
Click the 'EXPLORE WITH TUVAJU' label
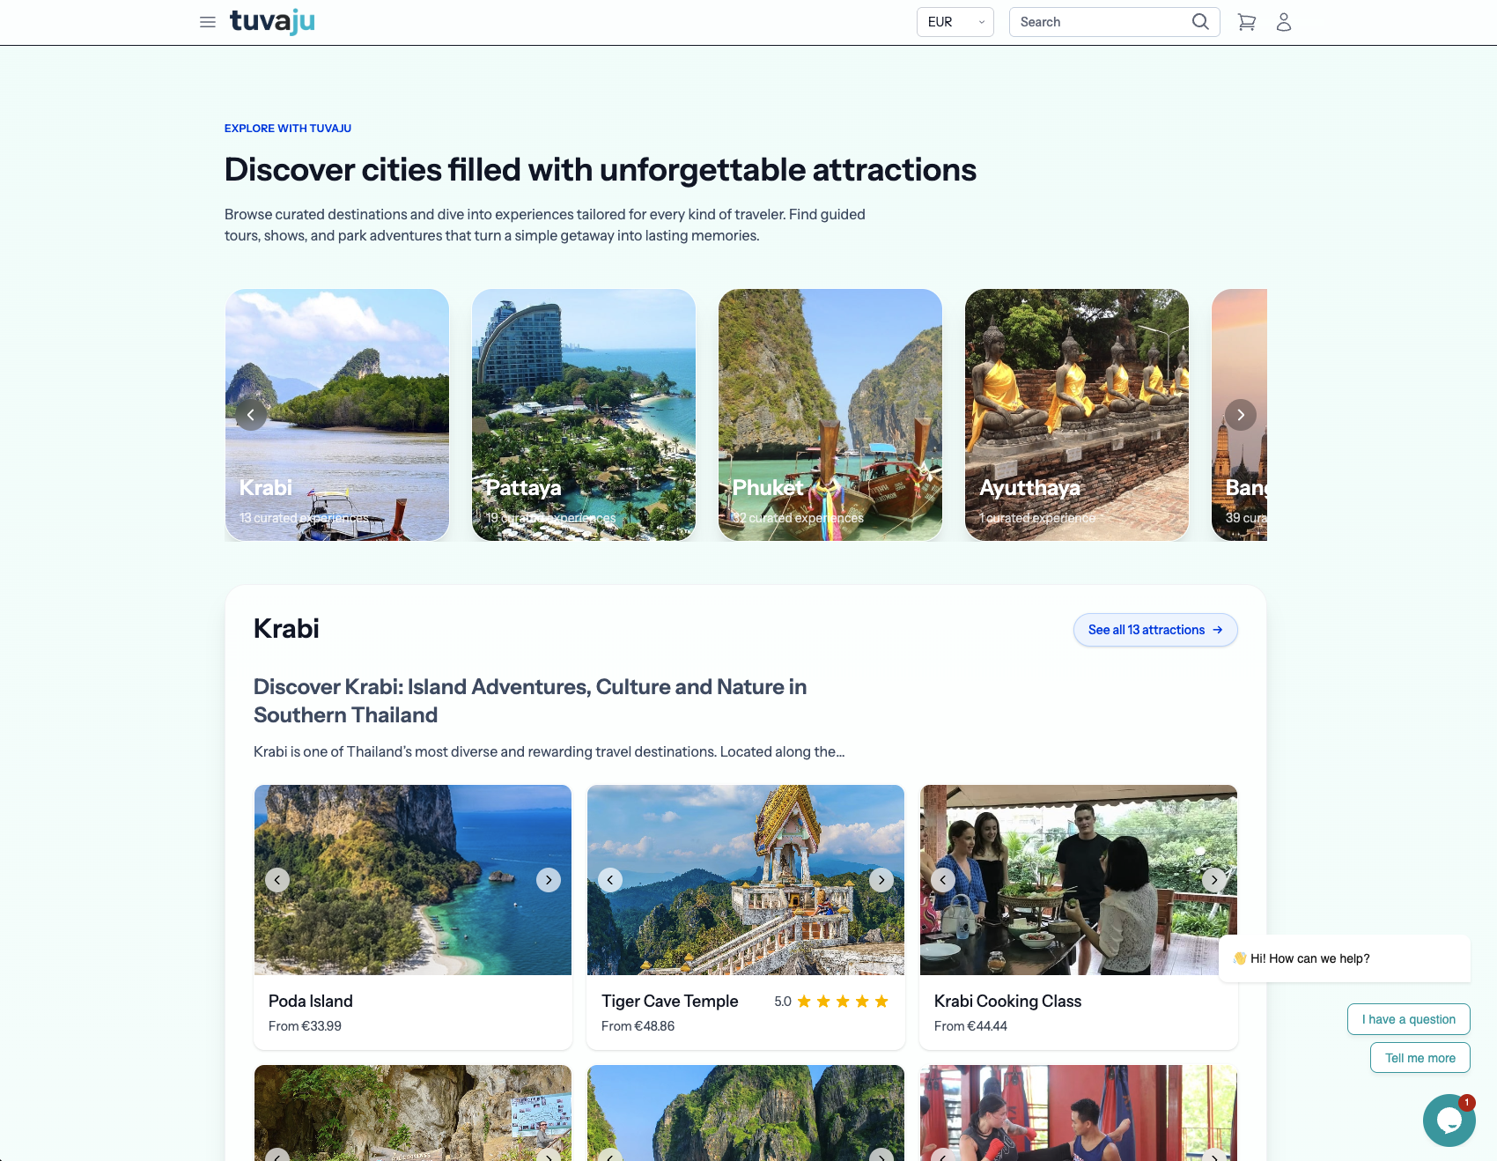(x=288, y=129)
